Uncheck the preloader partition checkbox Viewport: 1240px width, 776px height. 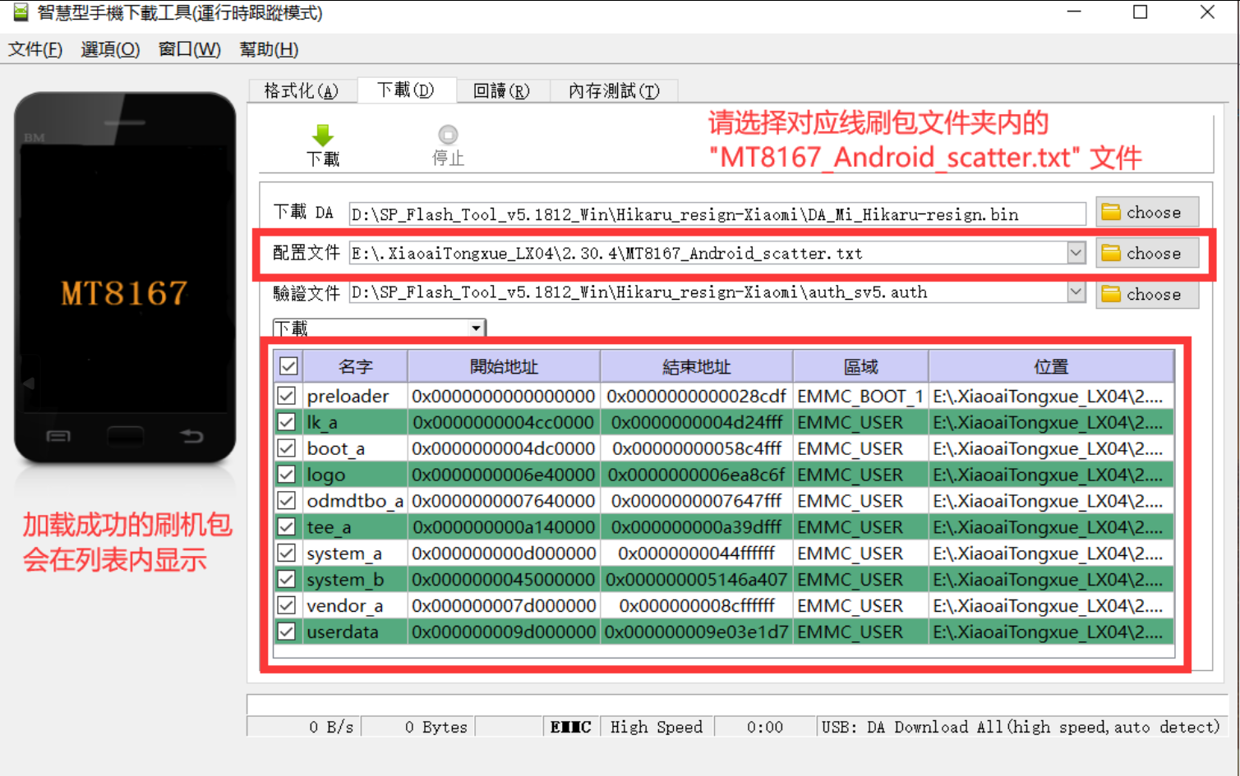(x=288, y=395)
